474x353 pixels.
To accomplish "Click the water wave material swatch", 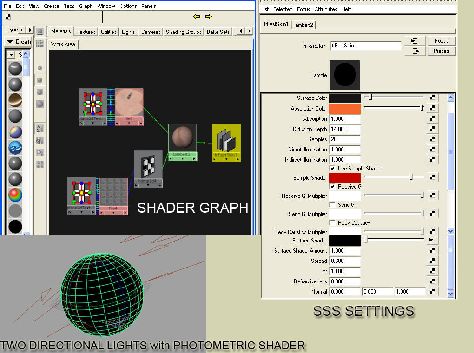I will (15, 148).
